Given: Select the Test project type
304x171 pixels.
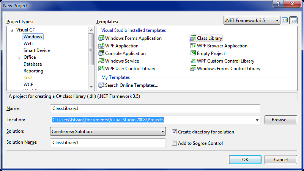Looking at the screenshot, I should [x=28, y=78].
